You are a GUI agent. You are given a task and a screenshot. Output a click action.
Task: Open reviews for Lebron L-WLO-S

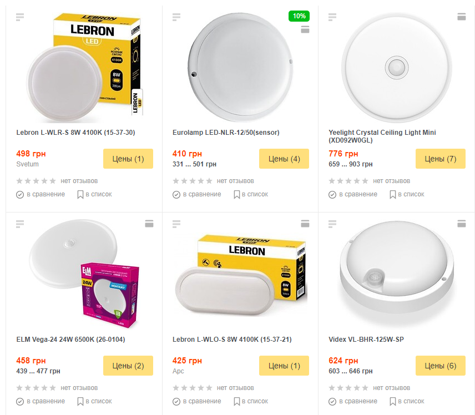(235, 388)
